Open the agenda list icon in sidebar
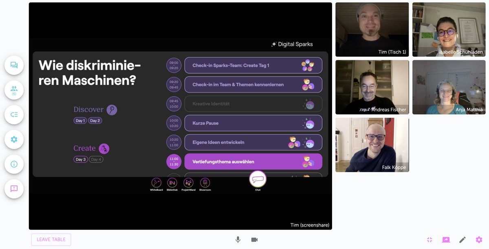489x249 pixels. coord(14,115)
